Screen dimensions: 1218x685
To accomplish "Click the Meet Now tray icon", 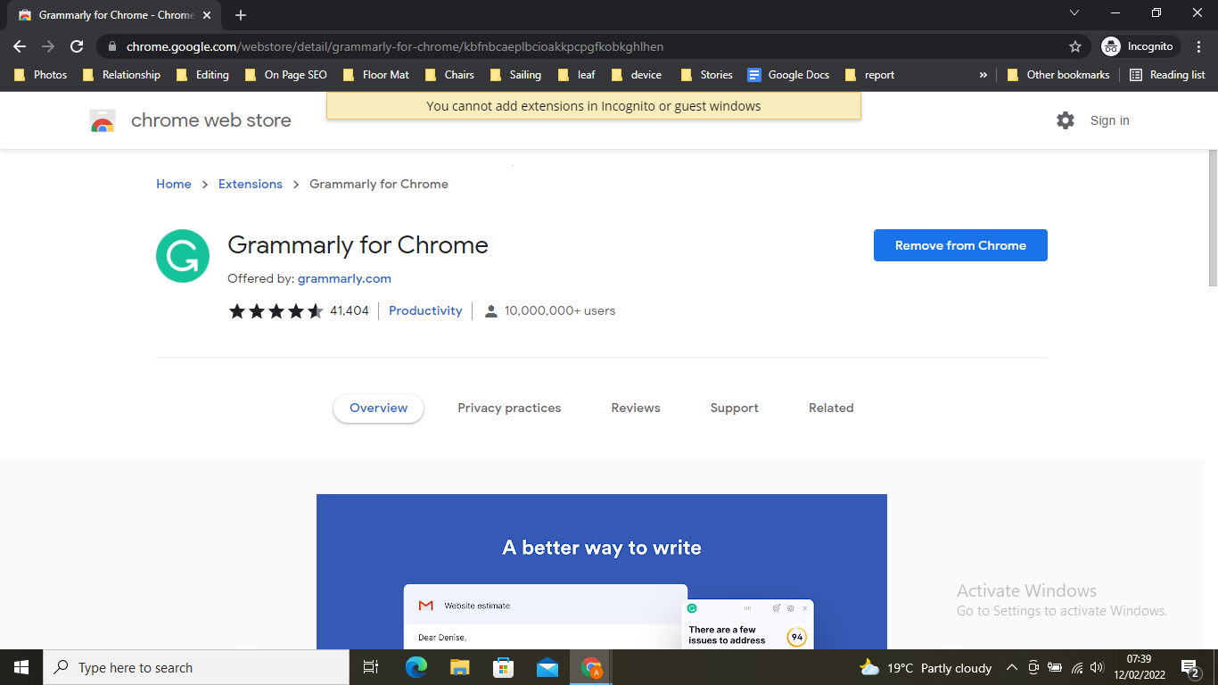I will (x=1033, y=667).
